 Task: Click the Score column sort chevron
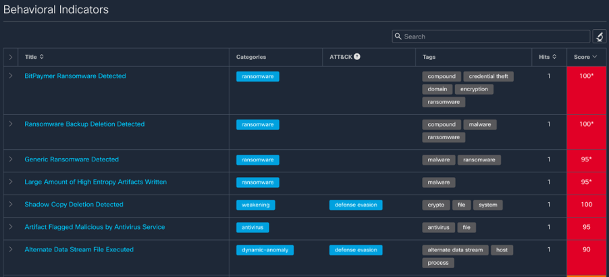[594, 57]
